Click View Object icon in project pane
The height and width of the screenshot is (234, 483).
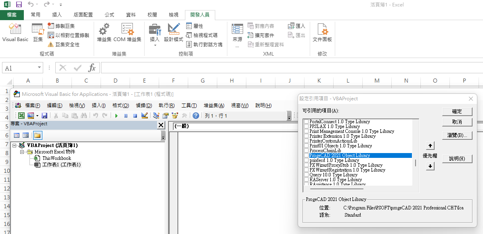26,135
